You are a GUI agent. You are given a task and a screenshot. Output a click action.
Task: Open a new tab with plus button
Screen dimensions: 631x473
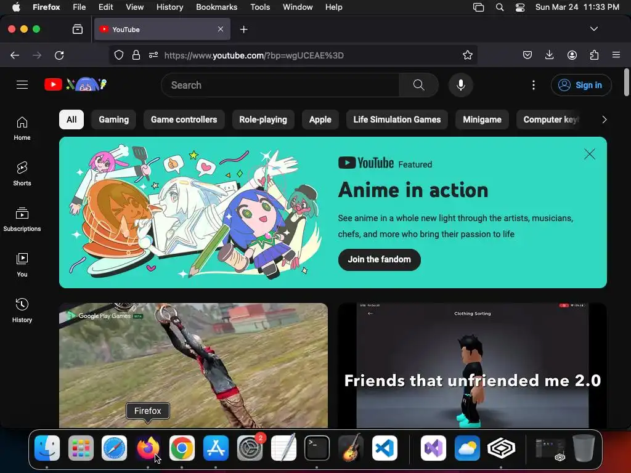pyautogui.click(x=243, y=30)
